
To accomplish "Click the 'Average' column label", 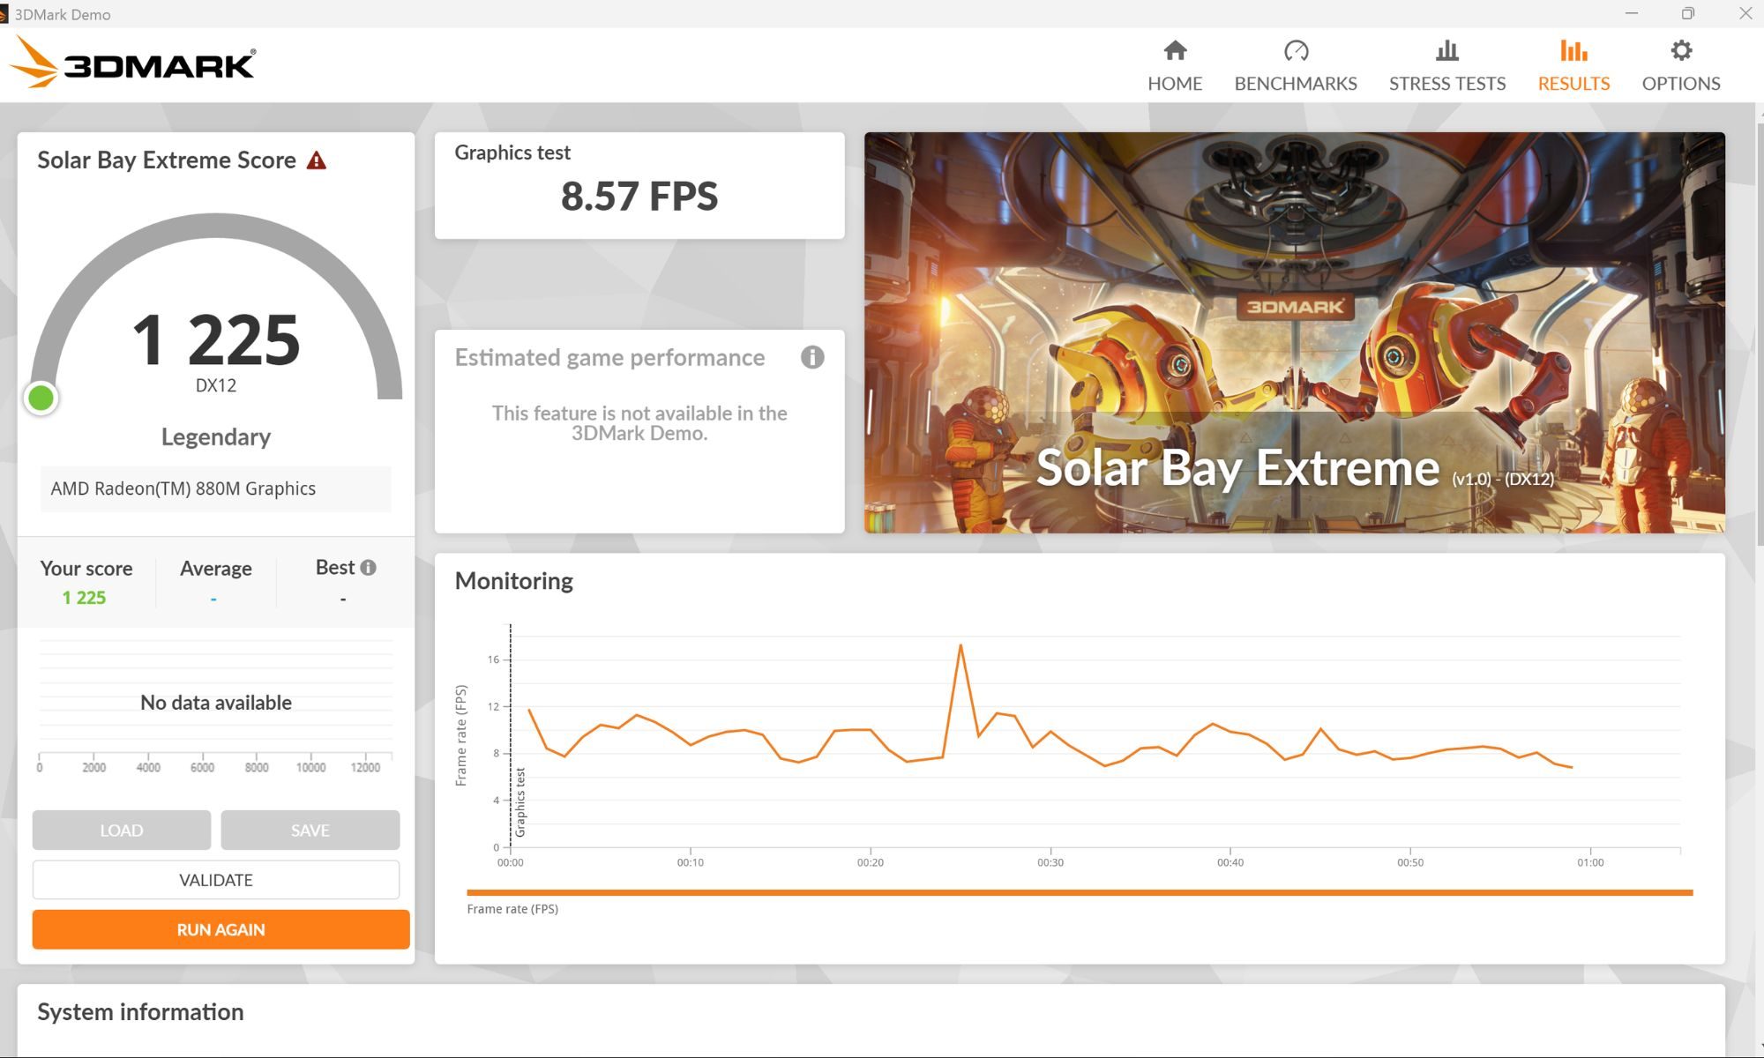I will point(216,569).
